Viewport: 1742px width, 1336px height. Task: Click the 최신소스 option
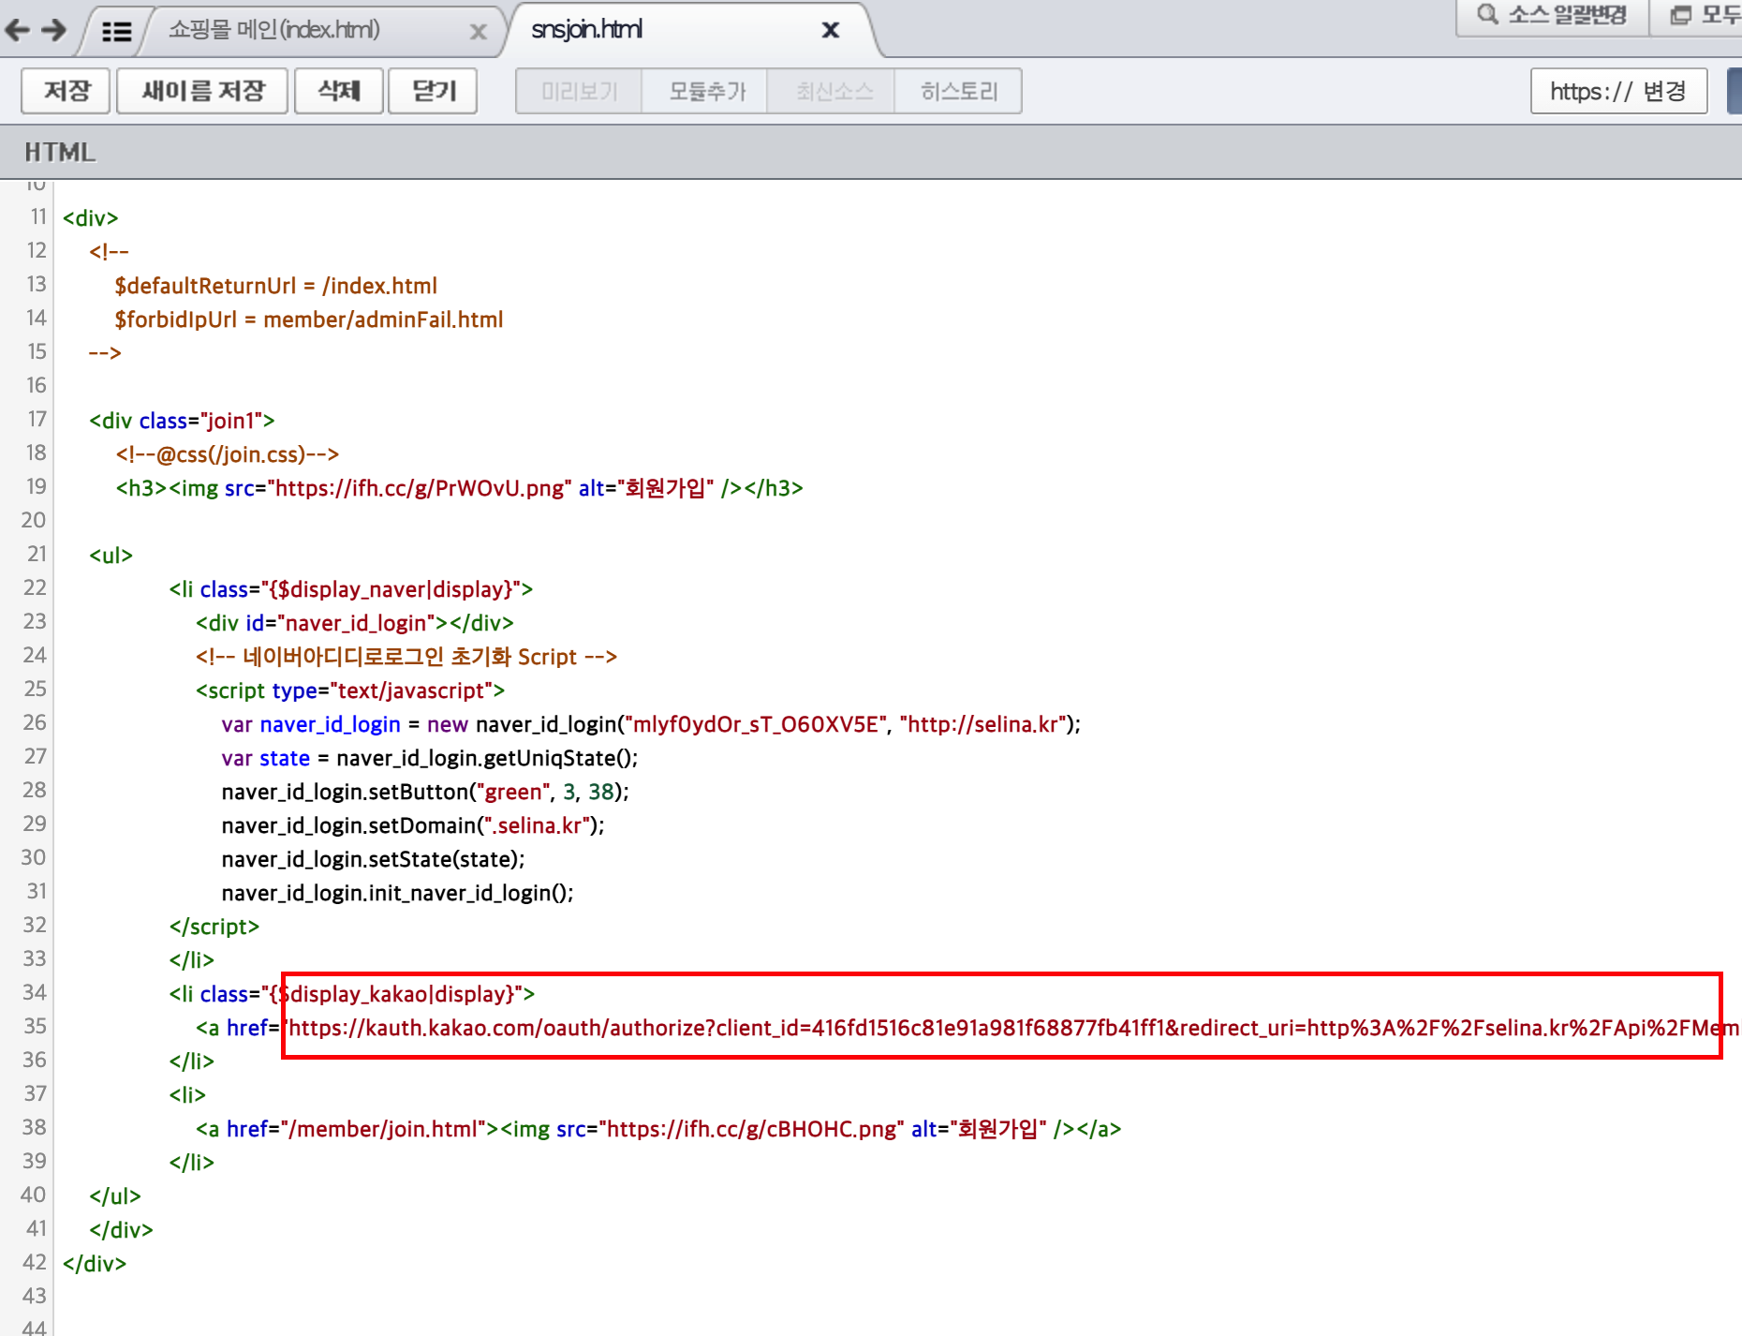click(832, 91)
